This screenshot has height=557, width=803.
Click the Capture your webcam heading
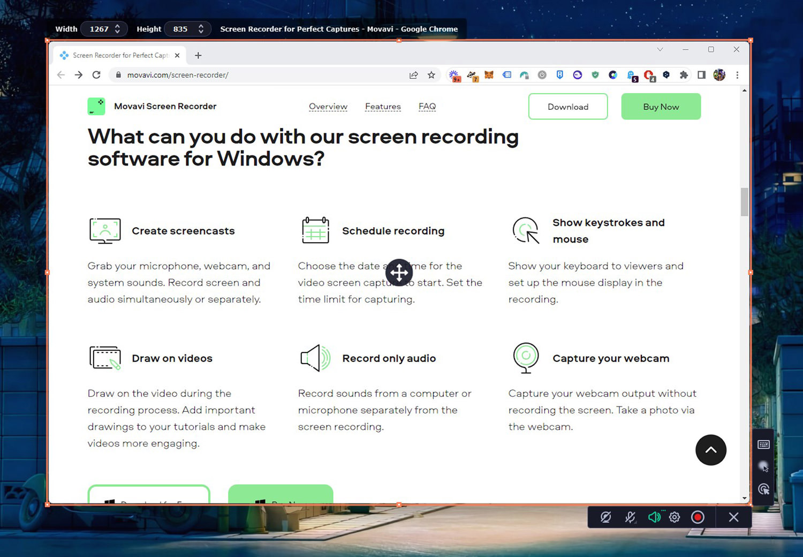pos(611,358)
